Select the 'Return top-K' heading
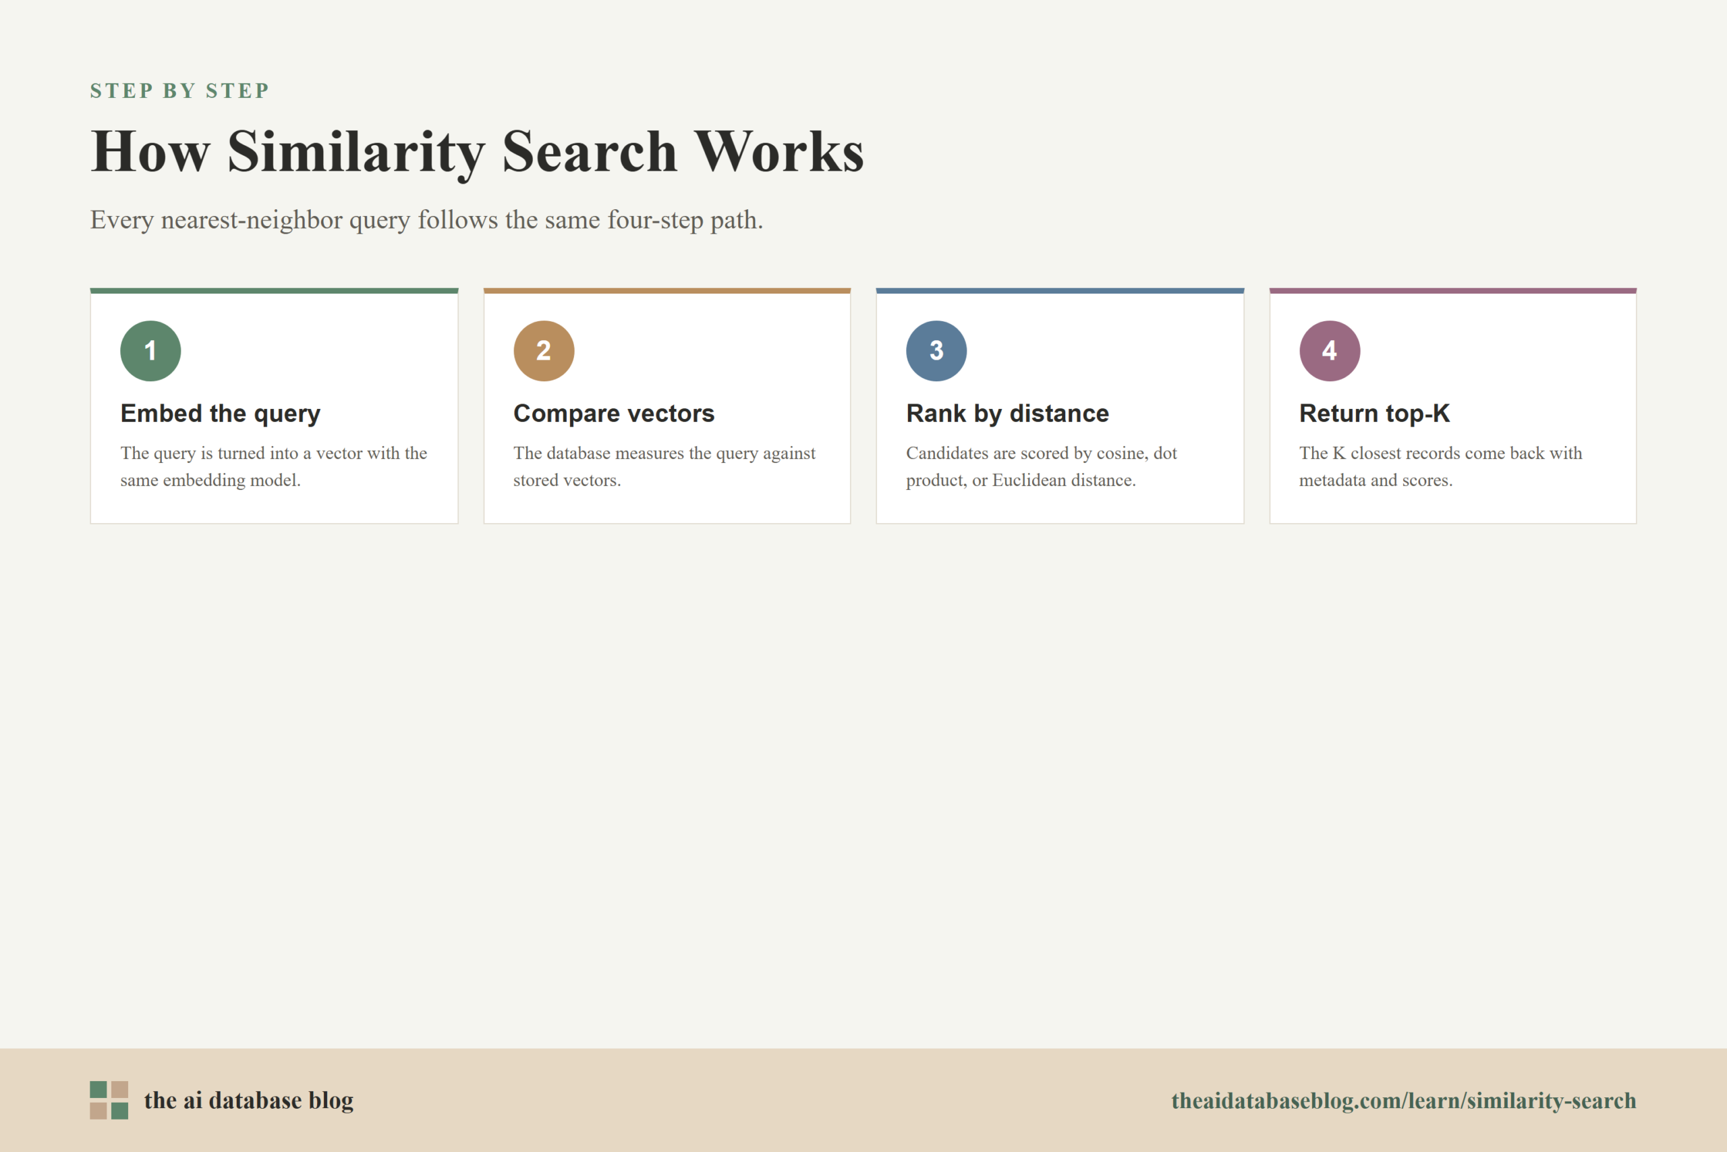 click(1375, 414)
